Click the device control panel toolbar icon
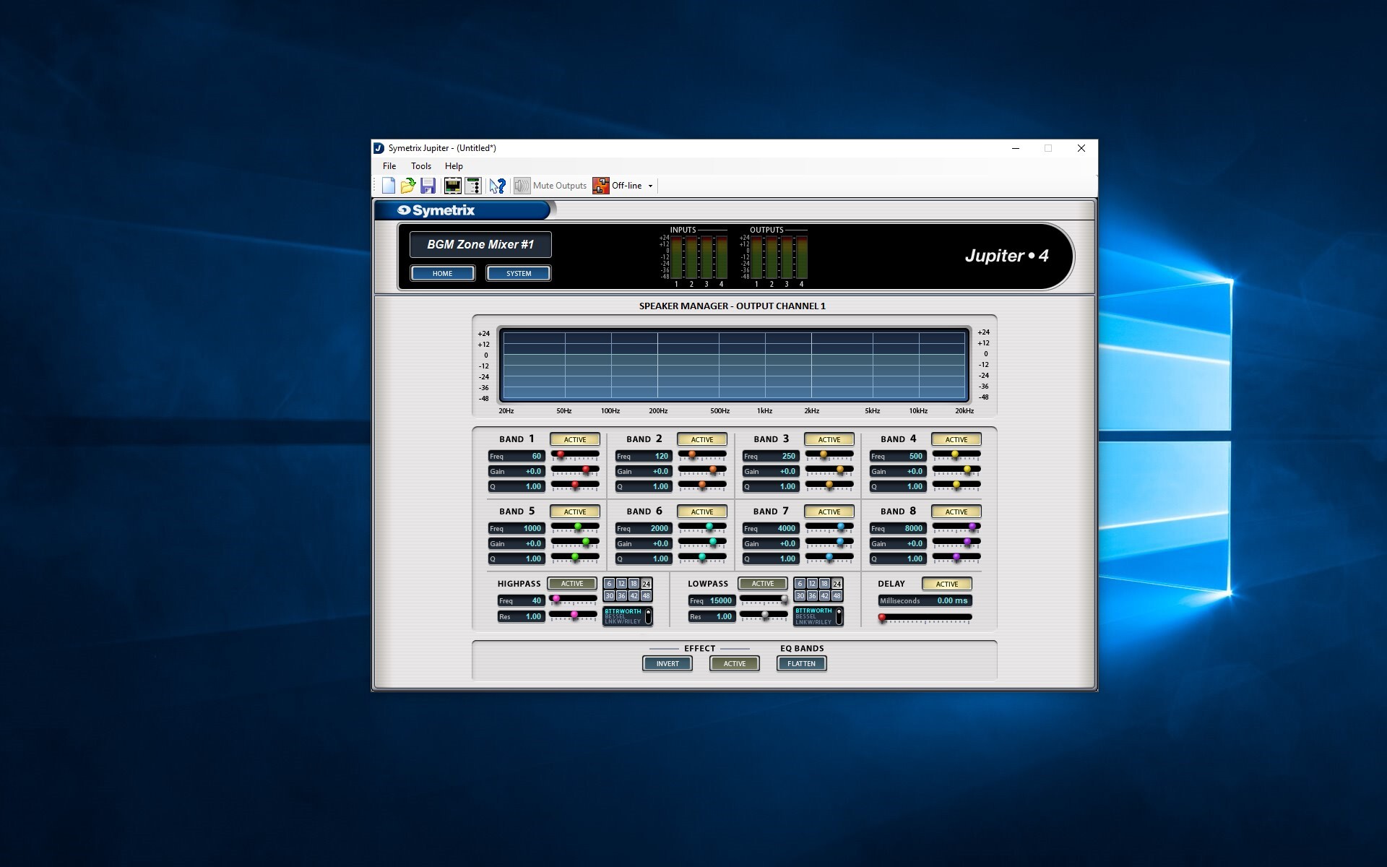This screenshot has width=1387, height=867. 473,186
